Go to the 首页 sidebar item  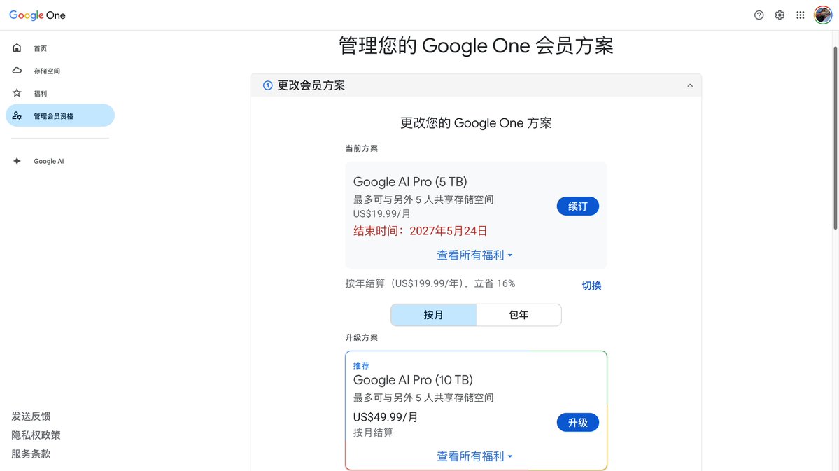point(60,48)
